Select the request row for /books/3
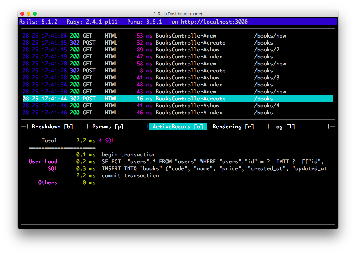The width and height of the screenshot is (356, 254). pos(178,78)
